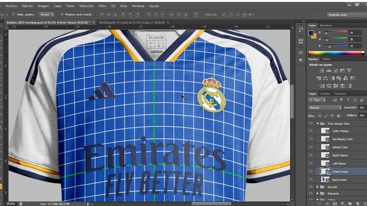367x206 pixels.
Task: Hide the Collar Design layer
Action: [x=311, y=131]
